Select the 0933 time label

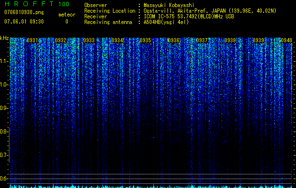pos(89,40)
